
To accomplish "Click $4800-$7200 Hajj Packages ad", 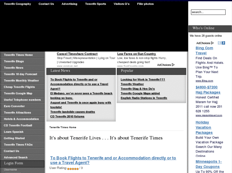I will (x=208, y=90).
